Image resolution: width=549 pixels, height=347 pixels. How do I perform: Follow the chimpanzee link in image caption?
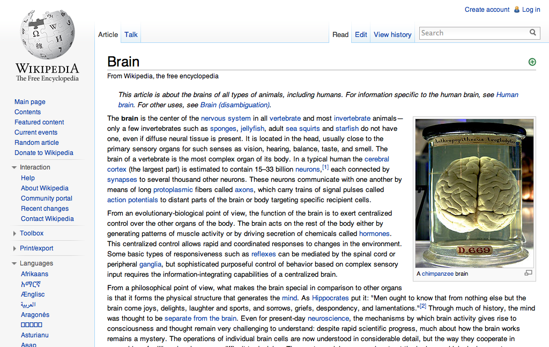(437, 274)
